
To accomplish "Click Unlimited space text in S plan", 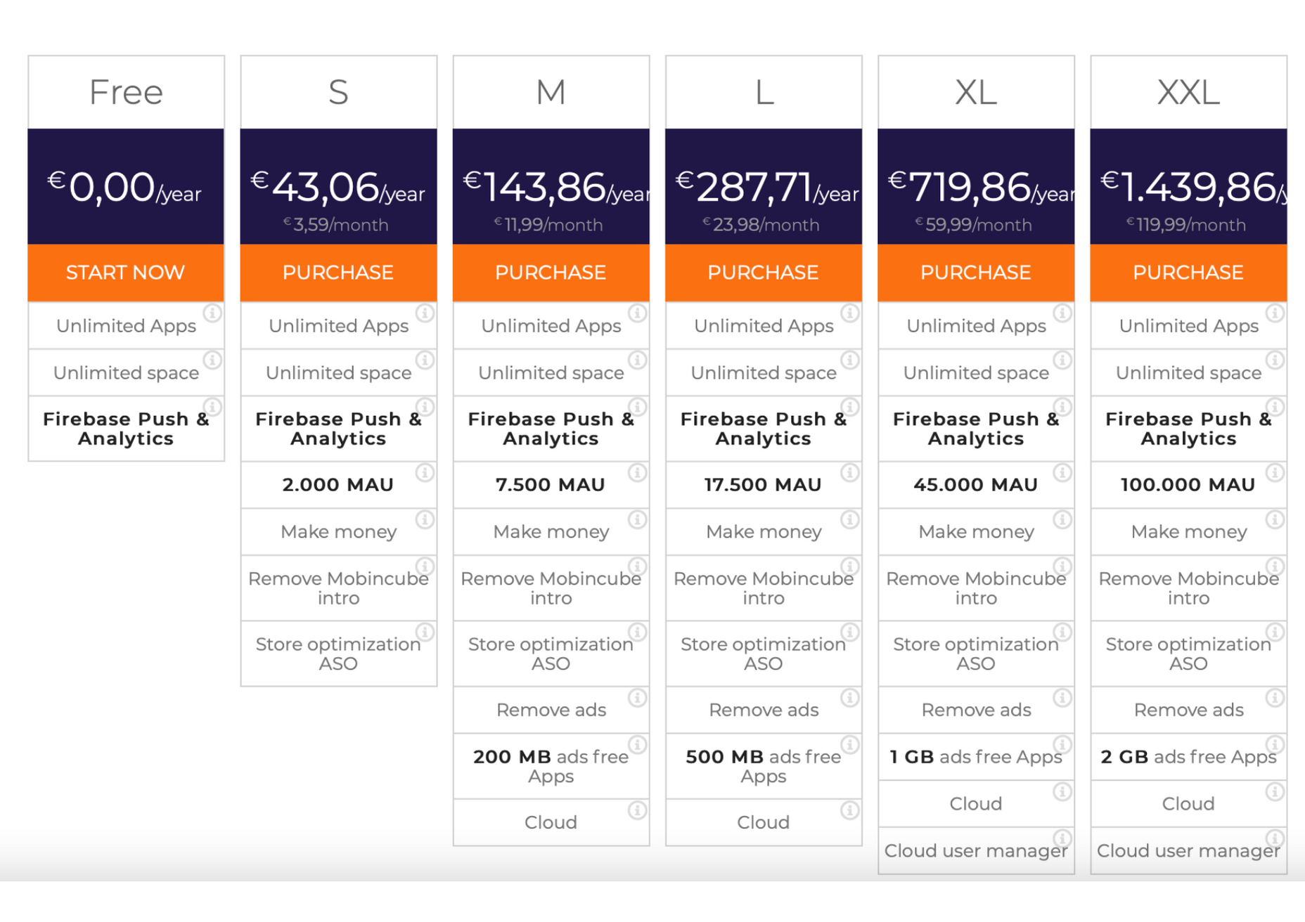I will coord(338,373).
